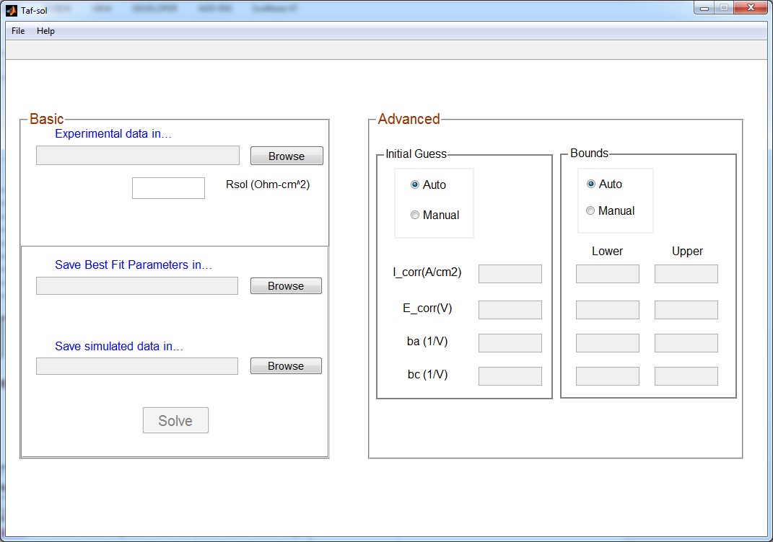This screenshot has height=542, width=773.
Task: Click the Lower bound field for ba
Action: pos(608,343)
